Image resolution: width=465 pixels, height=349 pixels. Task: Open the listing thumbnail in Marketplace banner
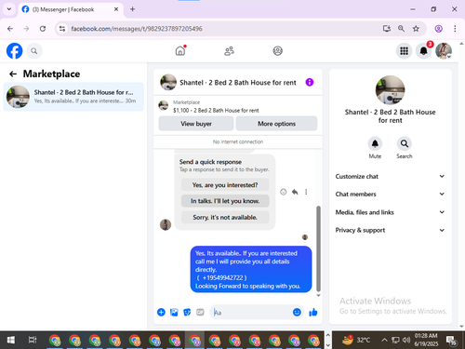(x=164, y=106)
